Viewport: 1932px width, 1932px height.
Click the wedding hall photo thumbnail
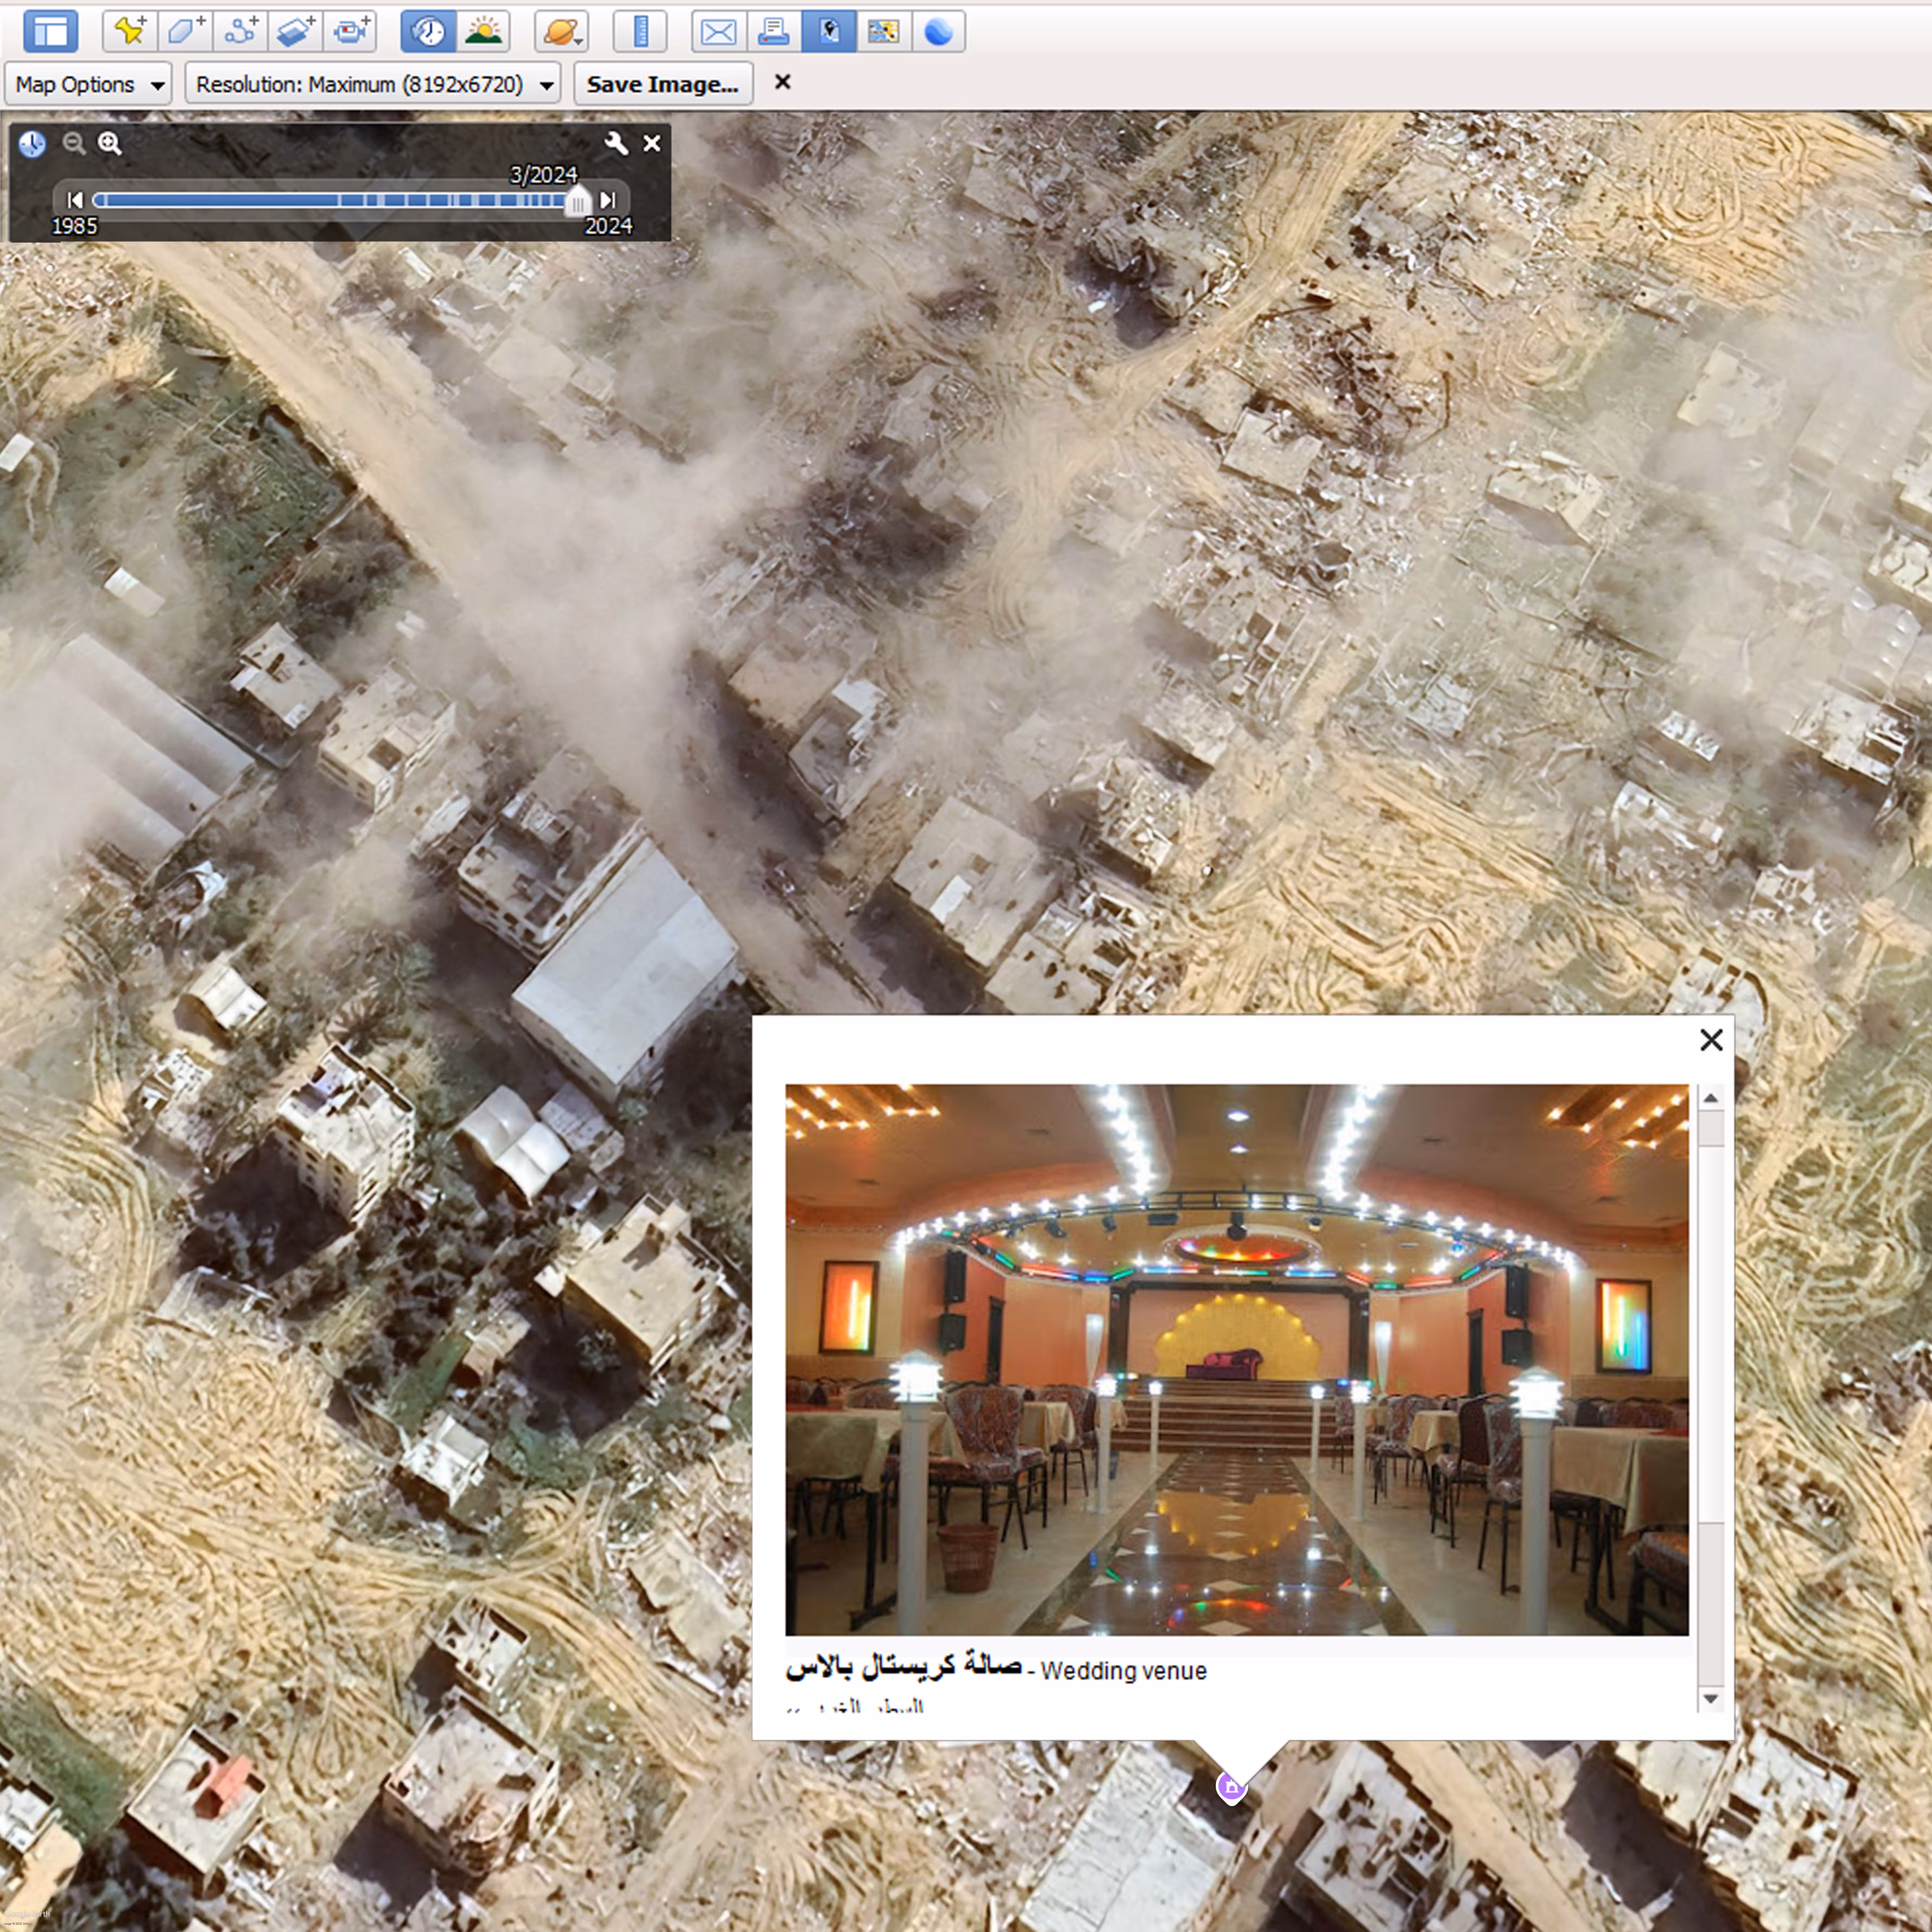click(x=1237, y=1360)
